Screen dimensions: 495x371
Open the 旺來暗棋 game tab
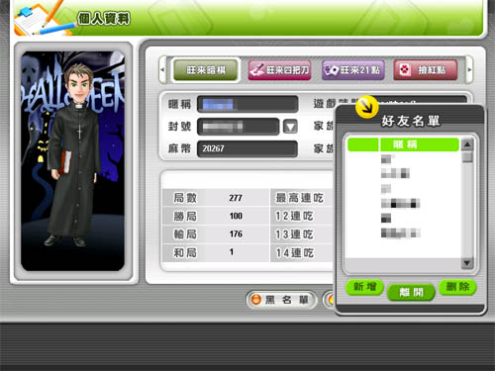coord(206,70)
